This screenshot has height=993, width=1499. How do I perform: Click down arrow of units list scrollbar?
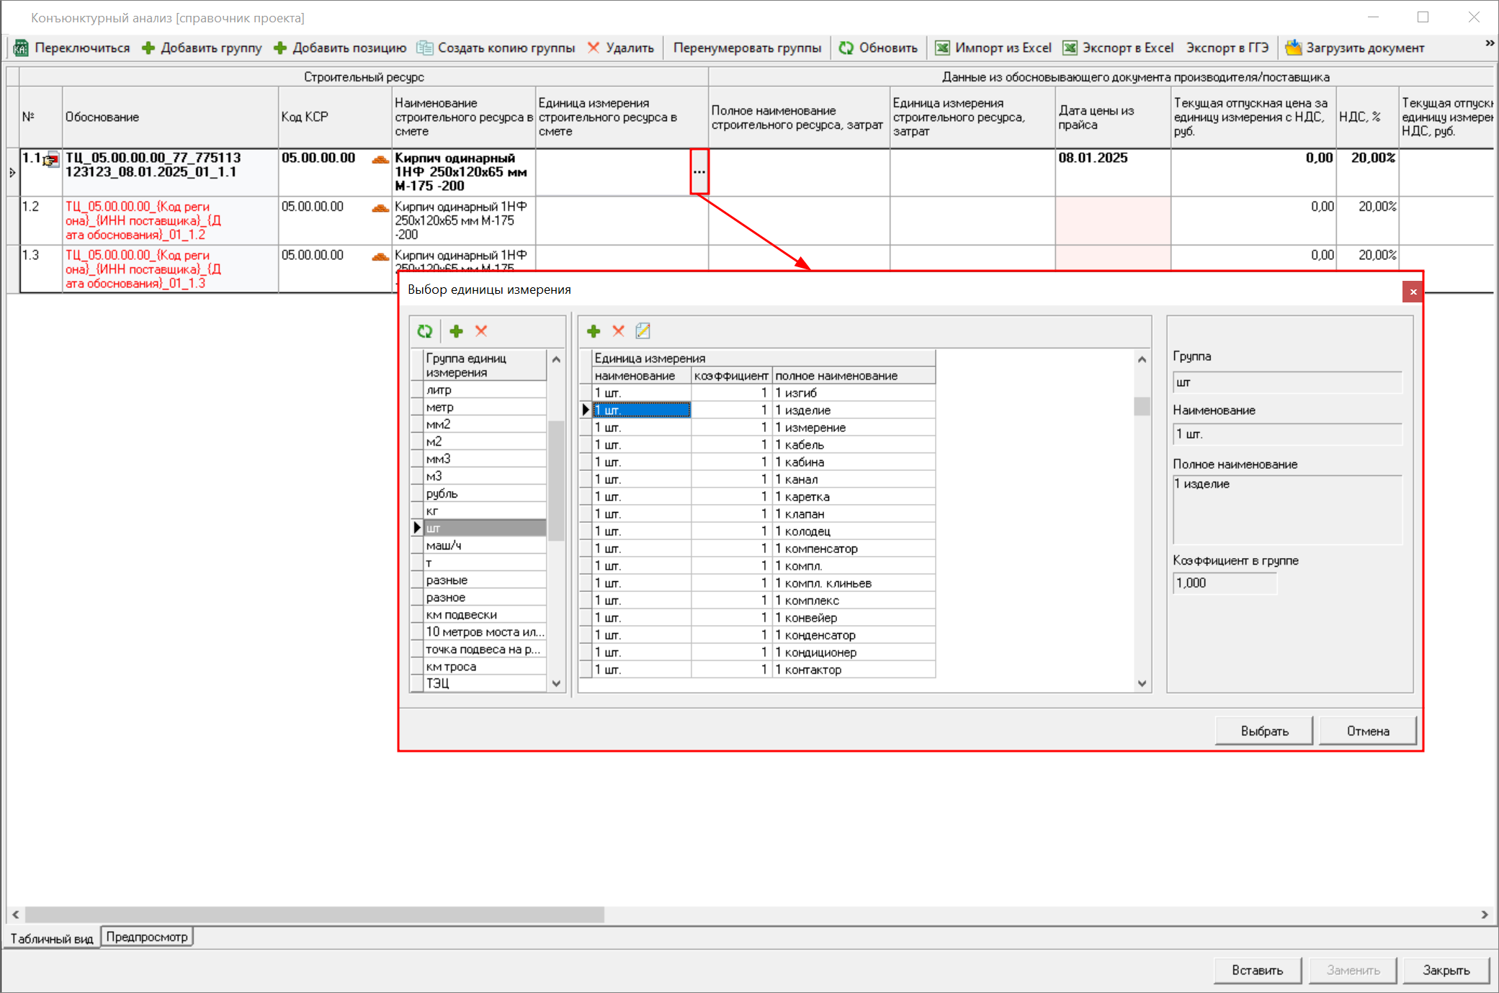(x=1142, y=683)
